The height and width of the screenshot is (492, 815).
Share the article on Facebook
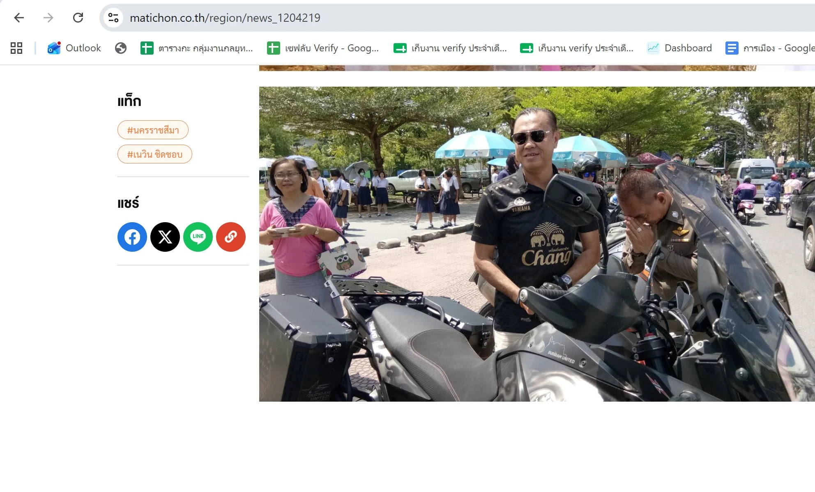pyautogui.click(x=132, y=237)
